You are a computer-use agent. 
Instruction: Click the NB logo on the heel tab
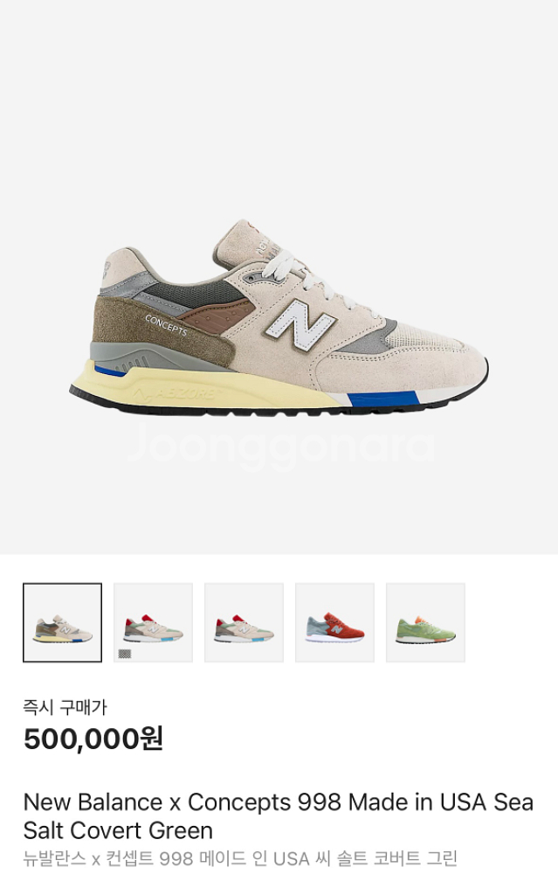click(108, 272)
